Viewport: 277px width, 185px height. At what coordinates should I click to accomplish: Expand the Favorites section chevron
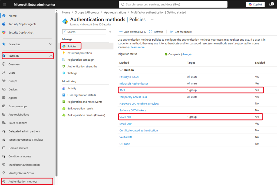(51, 44)
